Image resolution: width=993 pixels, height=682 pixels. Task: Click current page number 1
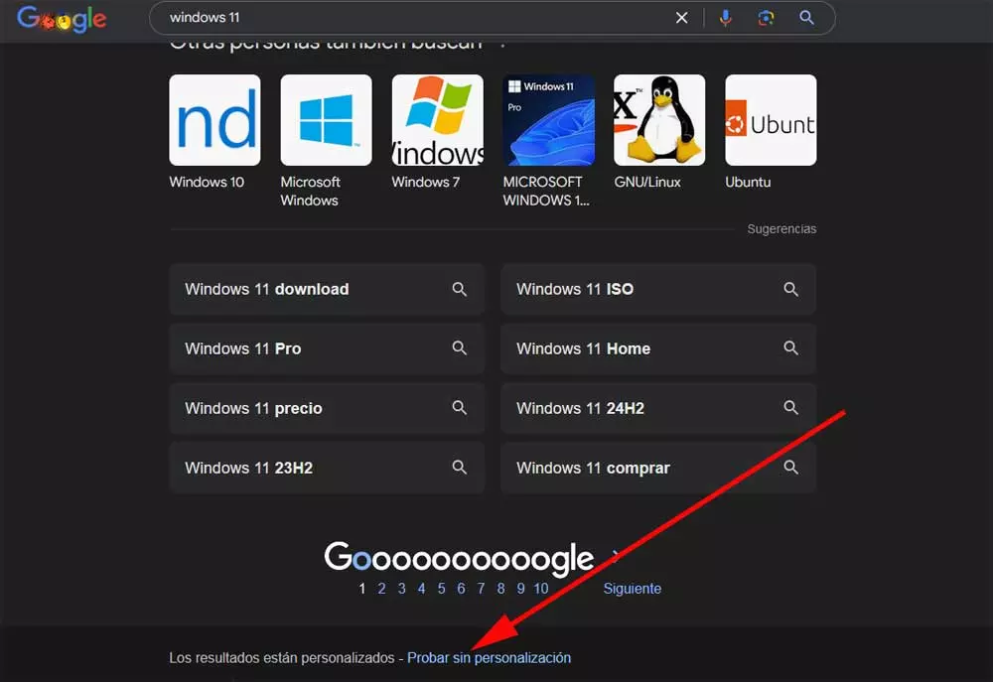tap(362, 589)
